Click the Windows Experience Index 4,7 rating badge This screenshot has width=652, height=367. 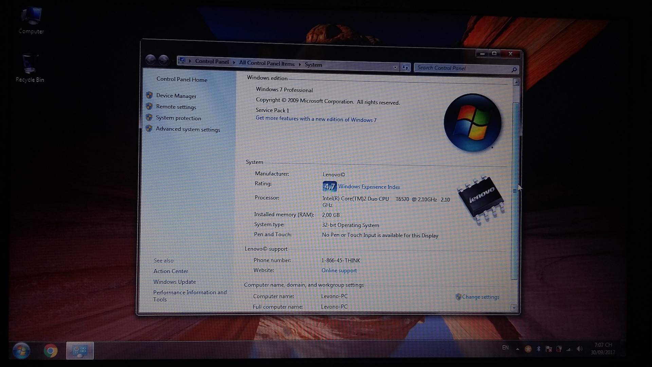[x=329, y=186]
